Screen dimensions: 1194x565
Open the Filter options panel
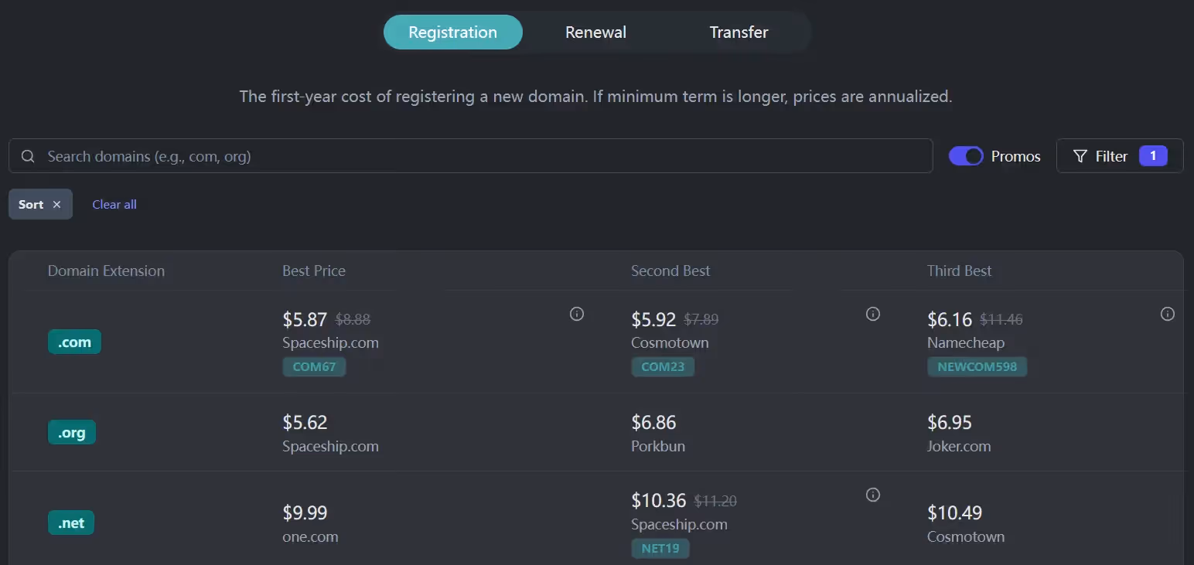[x=1119, y=156]
